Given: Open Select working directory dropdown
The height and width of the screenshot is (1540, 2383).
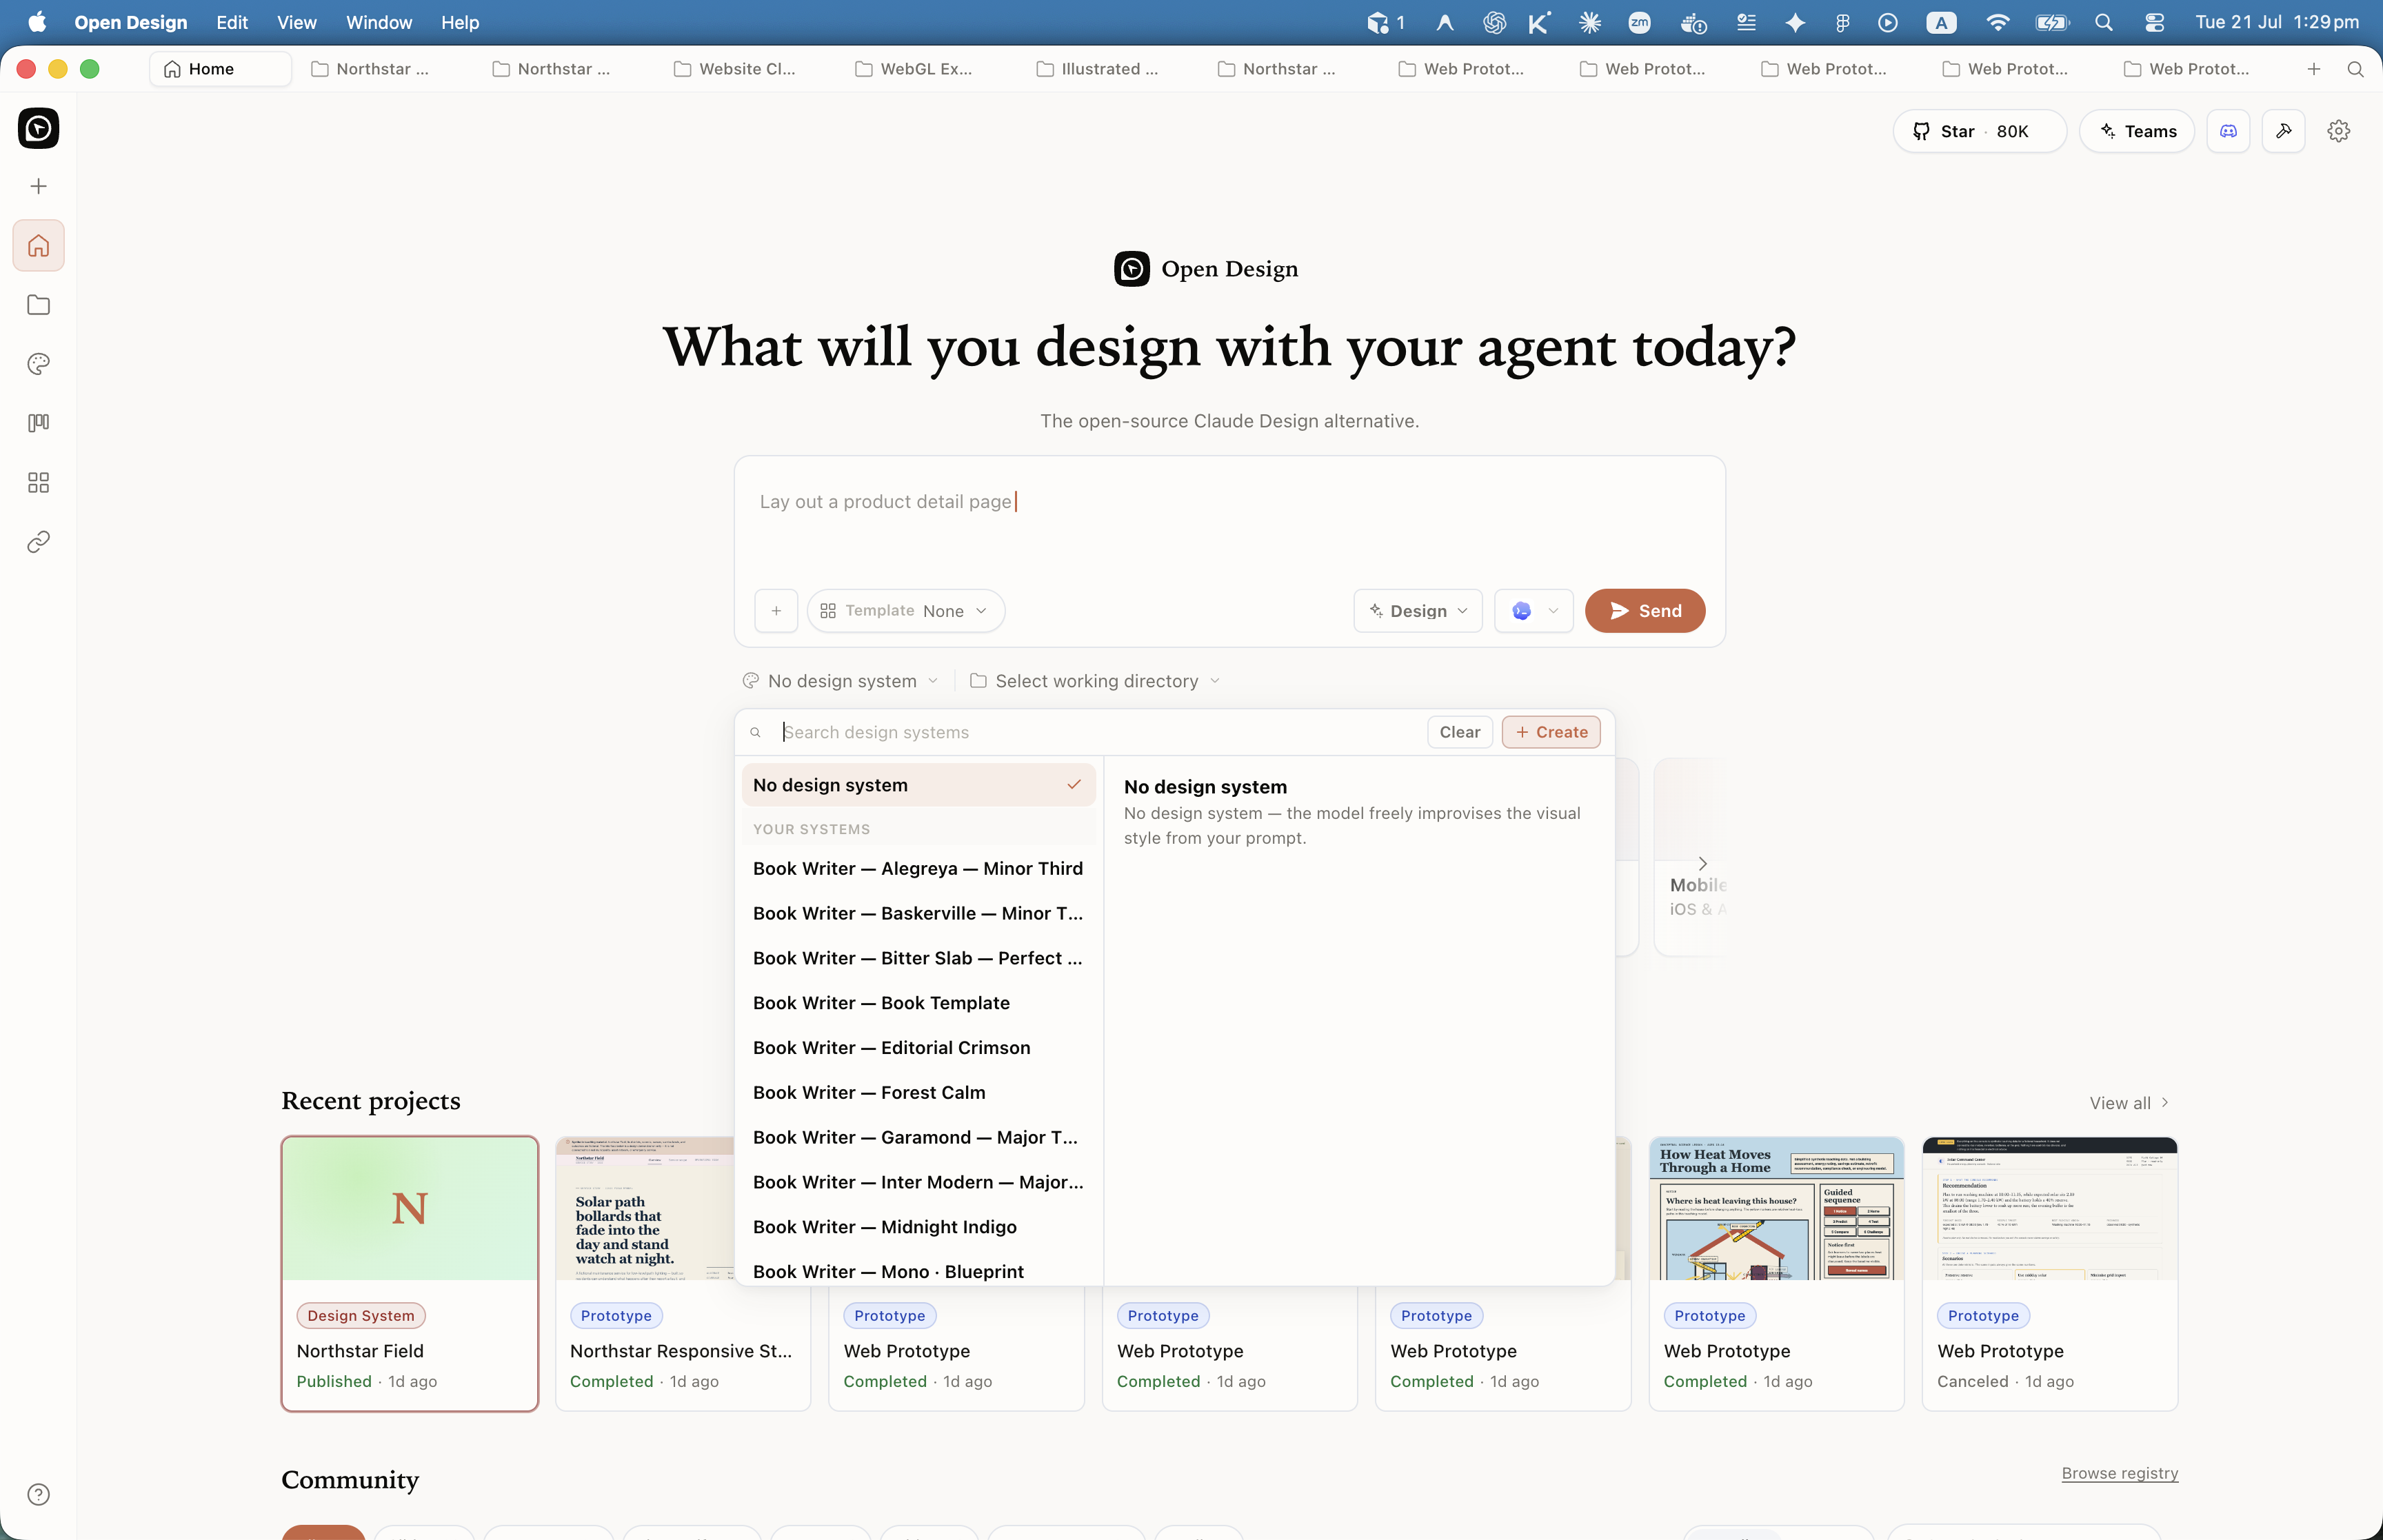Looking at the screenshot, I should [x=1095, y=681].
